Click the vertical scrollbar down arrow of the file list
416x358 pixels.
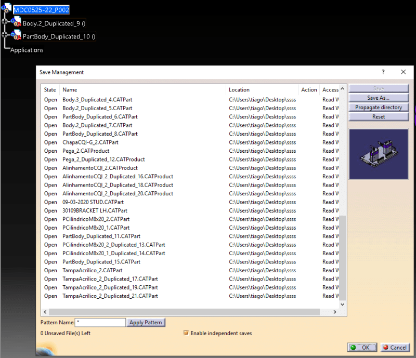coord(343,304)
